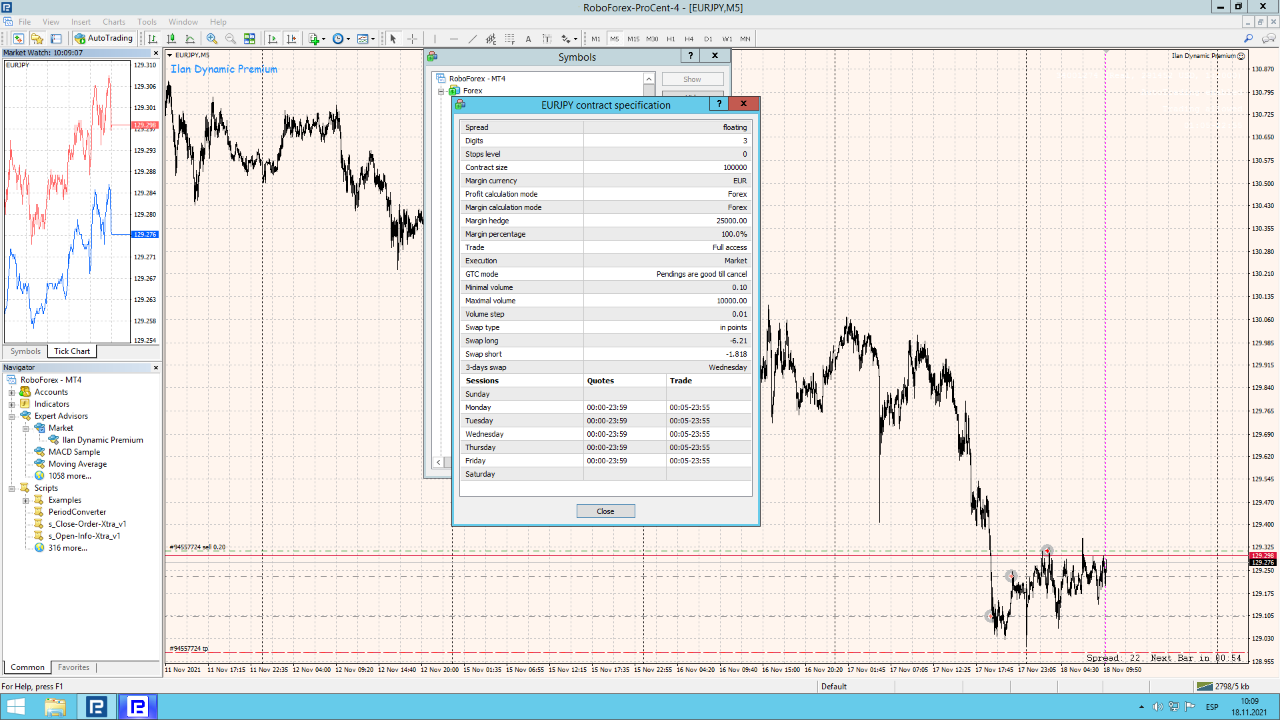Draw a trendline with the trendline tool
Screen dimensions: 1280x720
pyautogui.click(x=472, y=39)
